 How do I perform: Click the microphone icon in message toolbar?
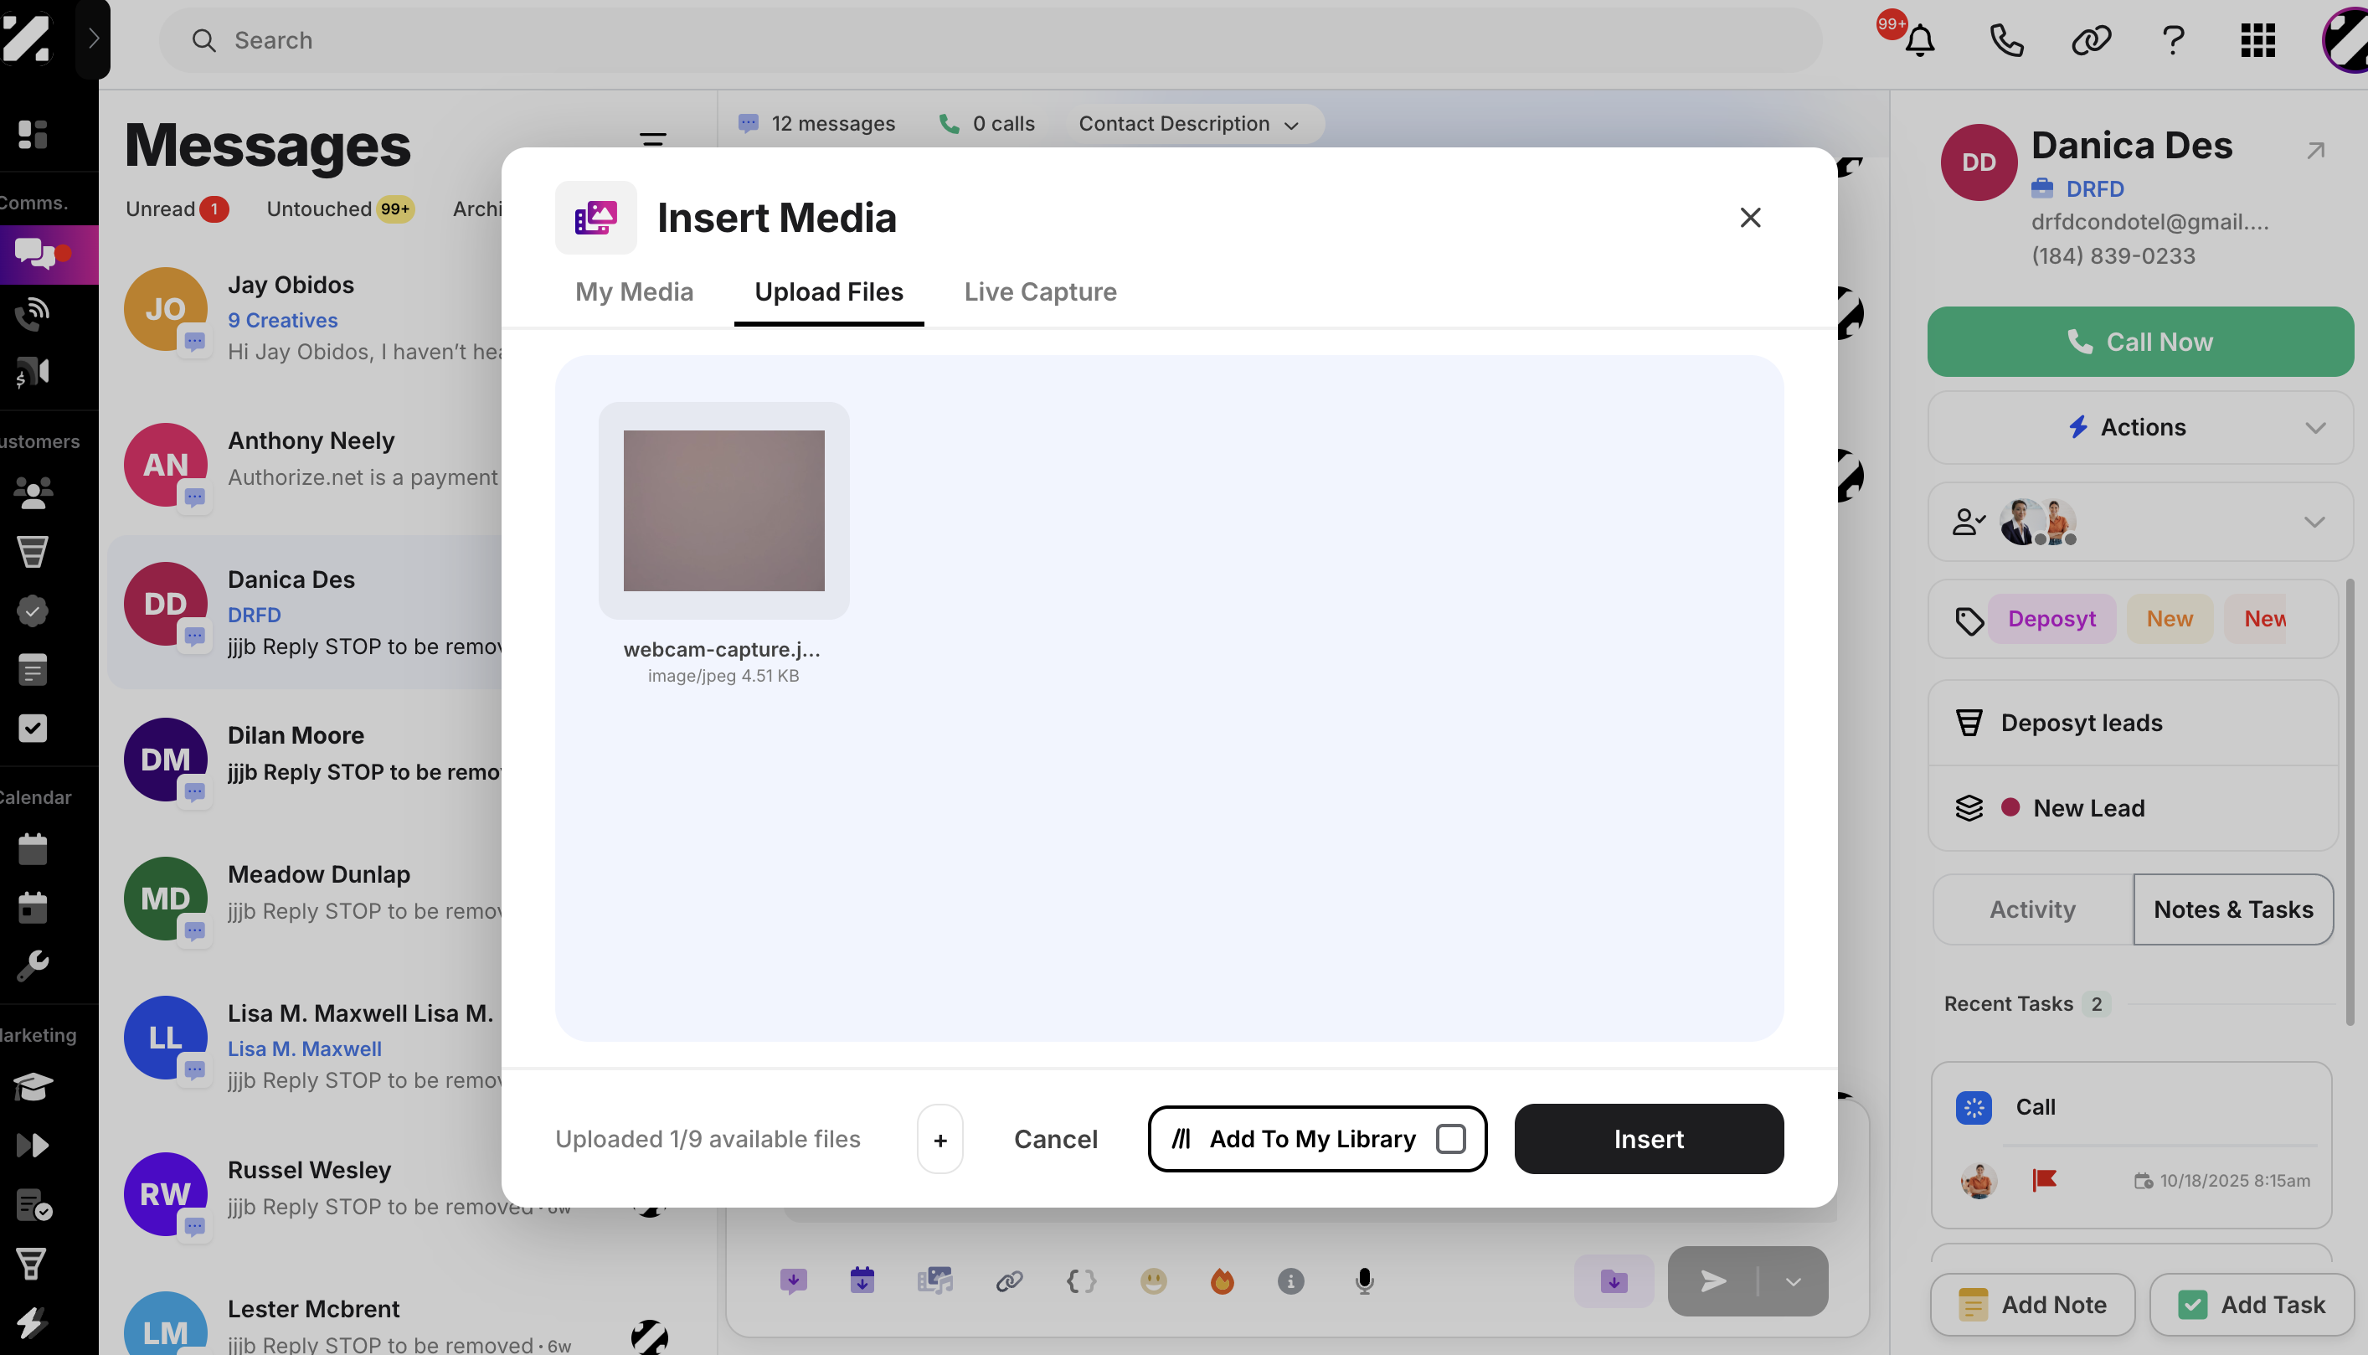(1364, 1281)
